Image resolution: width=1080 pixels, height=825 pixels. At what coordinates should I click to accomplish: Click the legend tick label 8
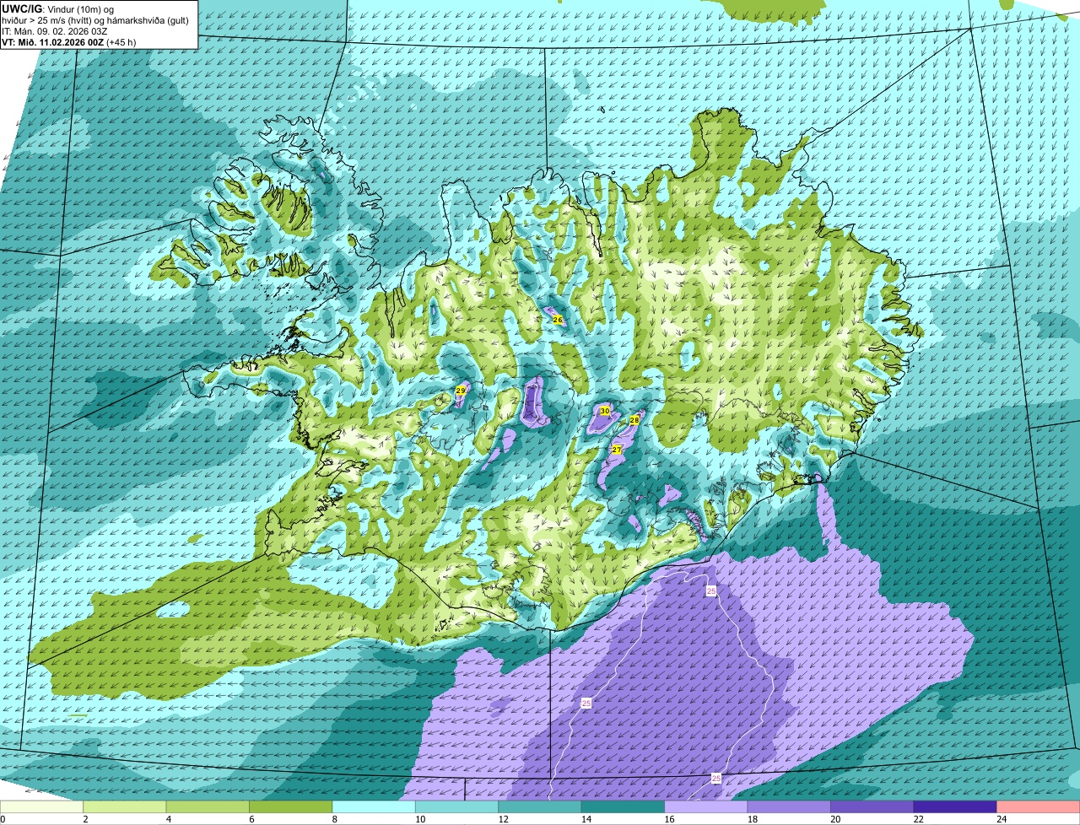(334, 818)
